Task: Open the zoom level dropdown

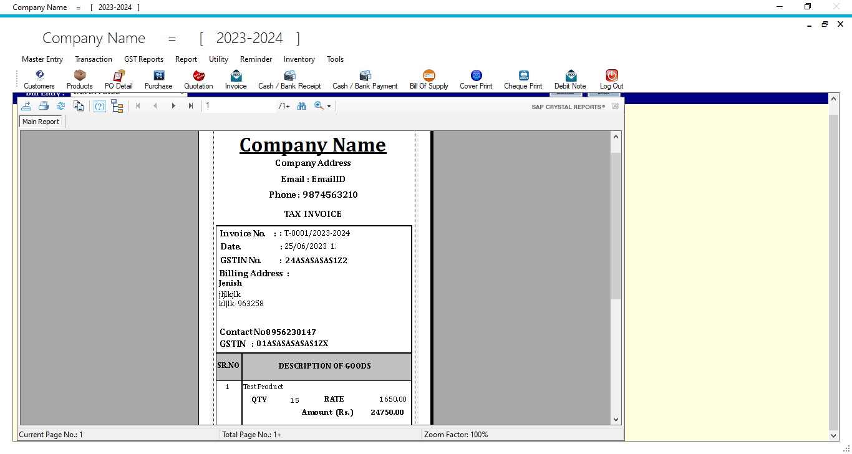Action: [327, 105]
